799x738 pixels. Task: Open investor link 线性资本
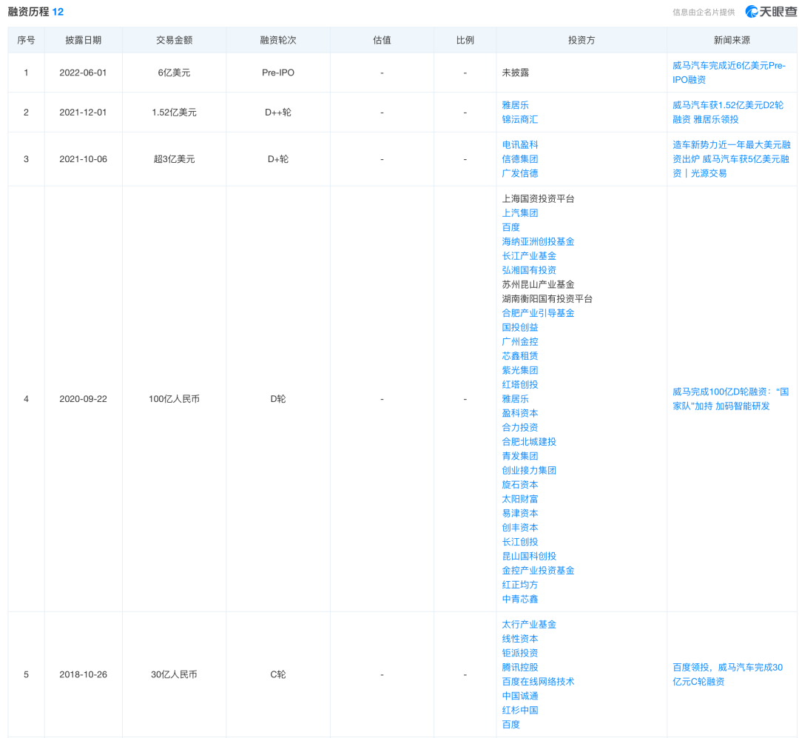point(520,639)
